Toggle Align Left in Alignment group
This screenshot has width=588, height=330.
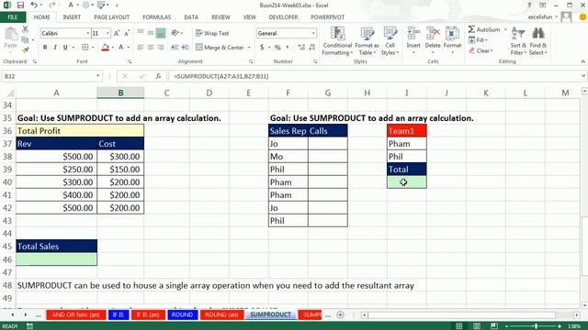pos(141,48)
